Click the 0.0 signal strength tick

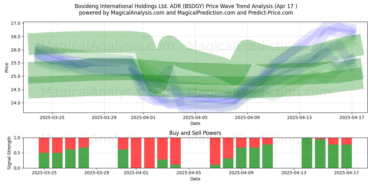17,168
